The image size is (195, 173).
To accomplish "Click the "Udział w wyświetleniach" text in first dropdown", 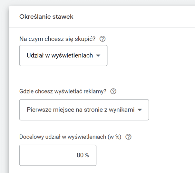I will coord(60,55).
